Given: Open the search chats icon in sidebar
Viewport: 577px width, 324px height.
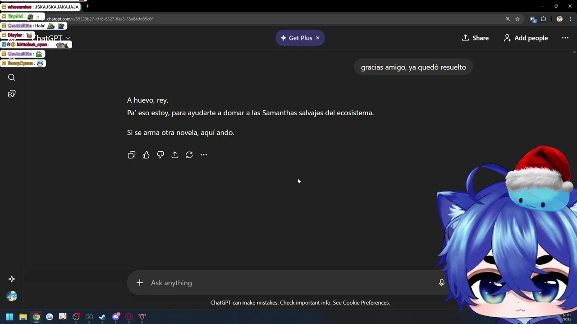Looking at the screenshot, I should pyautogui.click(x=12, y=77).
